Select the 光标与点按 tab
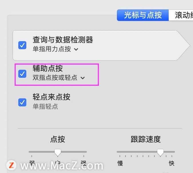This screenshot has height=173, width=193. tap(143, 15)
